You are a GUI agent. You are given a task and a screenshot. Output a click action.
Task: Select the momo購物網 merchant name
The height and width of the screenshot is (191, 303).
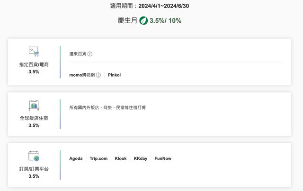click(82, 75)
